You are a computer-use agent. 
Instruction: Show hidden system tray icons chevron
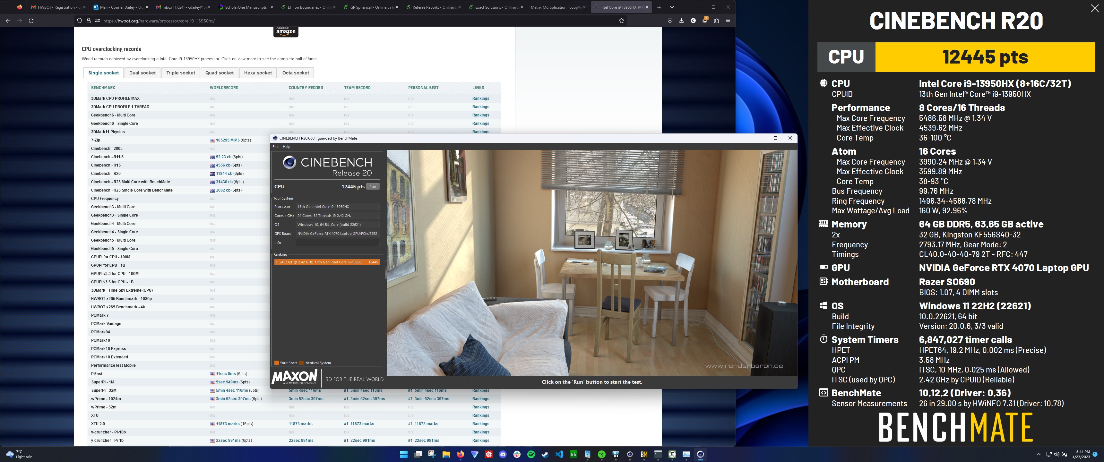click(x=1039, y=454)
